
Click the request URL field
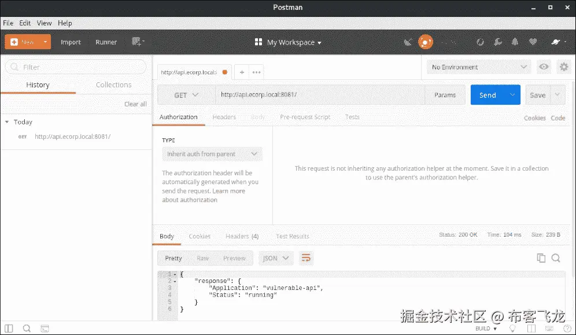pyautogui.click(x=320, y=95)
